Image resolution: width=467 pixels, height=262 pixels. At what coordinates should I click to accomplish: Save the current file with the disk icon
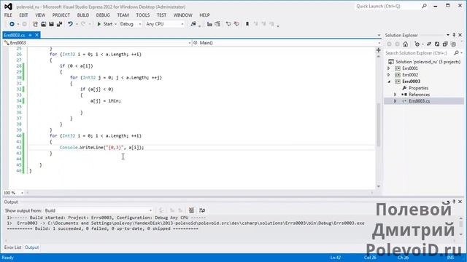[51, 24]
